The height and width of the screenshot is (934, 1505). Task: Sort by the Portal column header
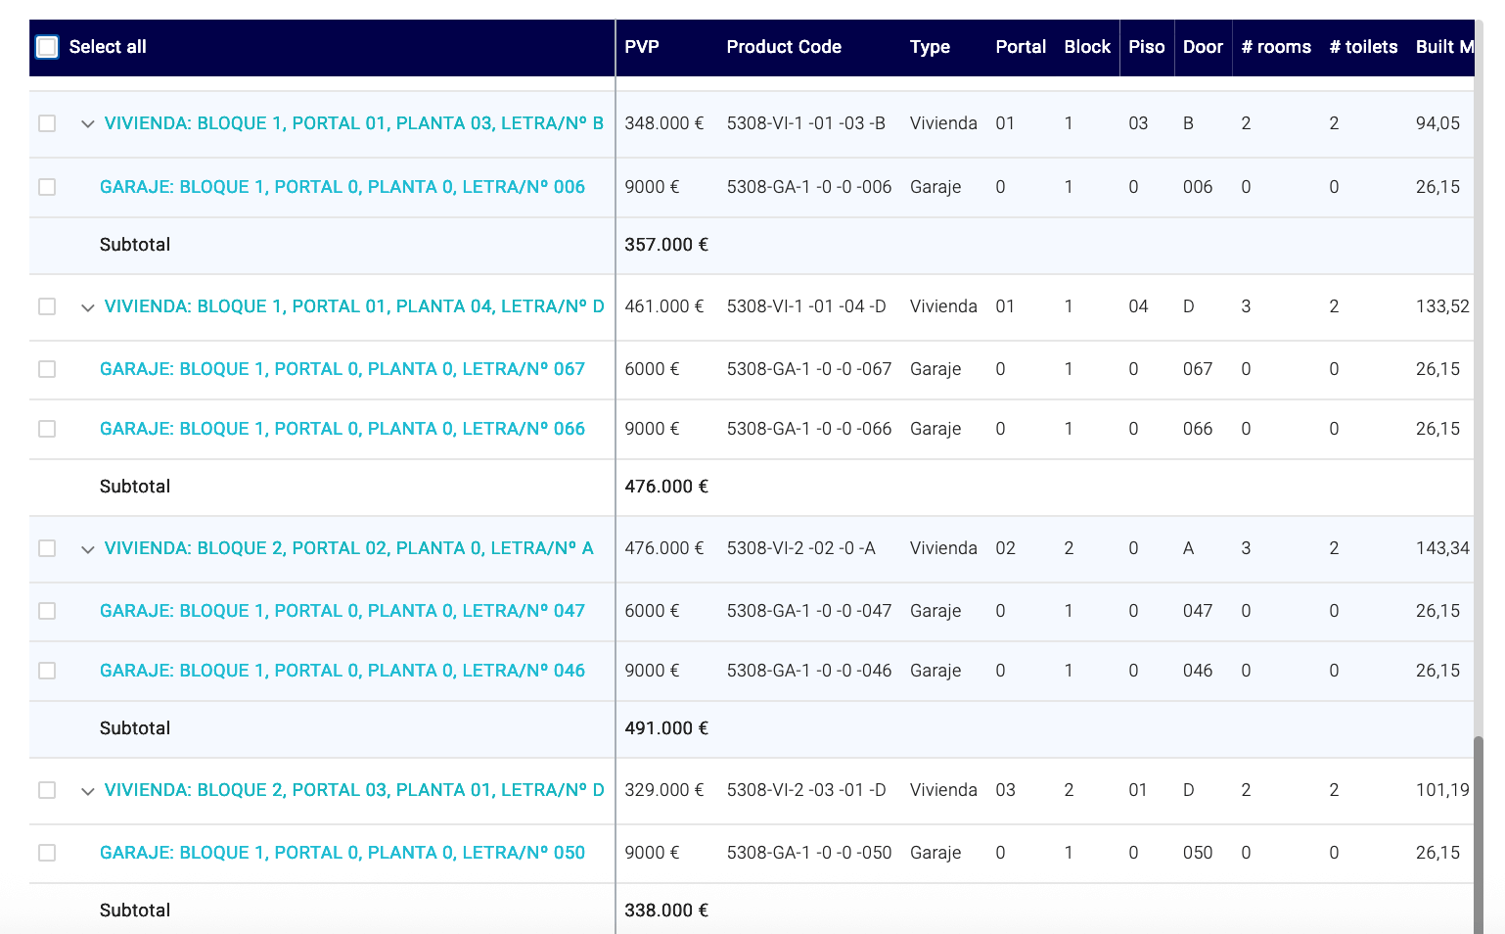pyautogui.click(x=1021, y=47)
